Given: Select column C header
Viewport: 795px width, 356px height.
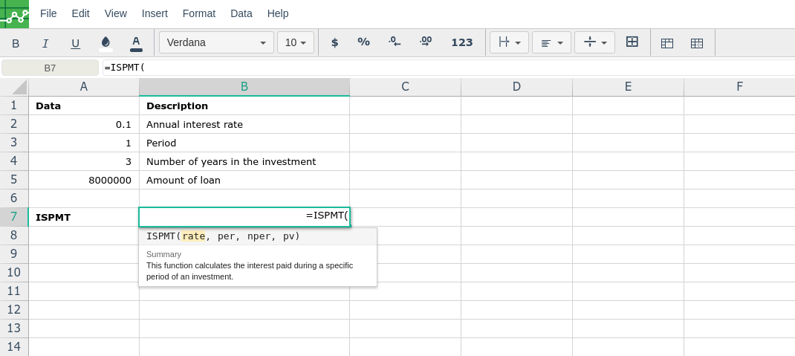Looking at the screenshot, I should tap(405, 87).
